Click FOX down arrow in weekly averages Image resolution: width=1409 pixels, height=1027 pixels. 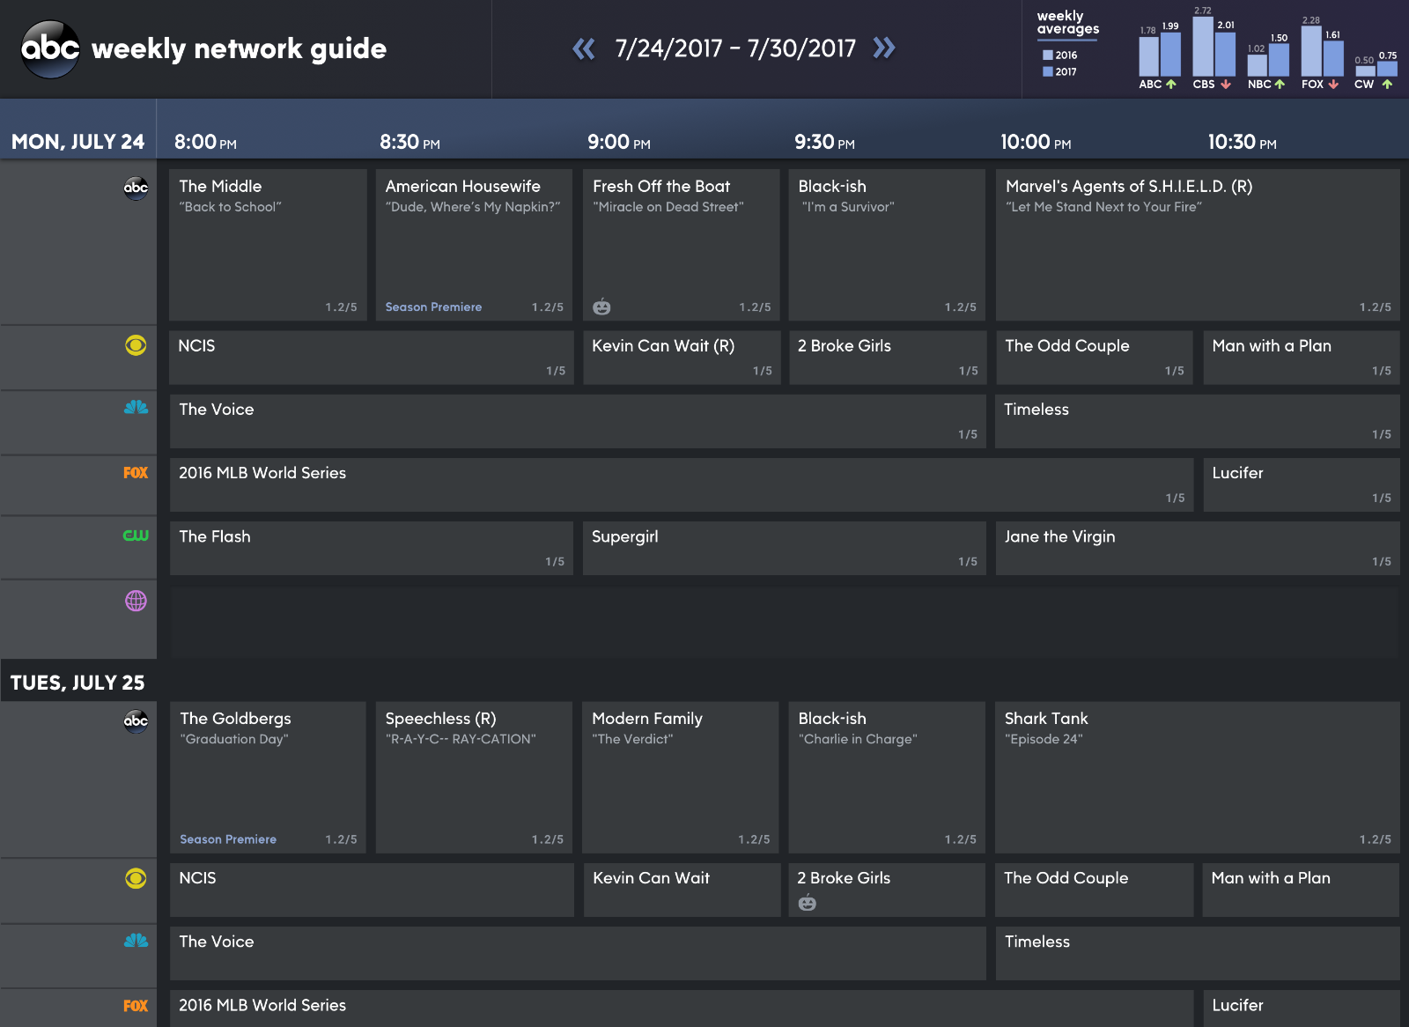1333,85
